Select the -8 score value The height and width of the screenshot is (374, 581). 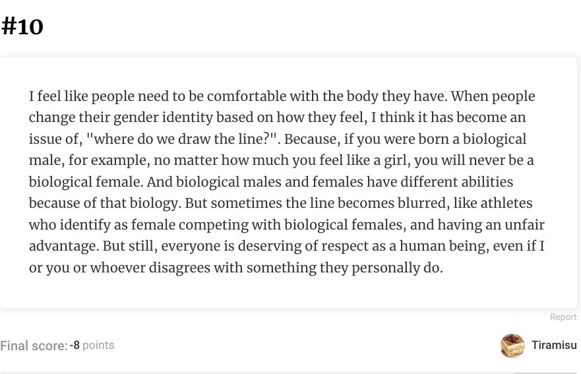pyautogui.click(x=75, y=345)
